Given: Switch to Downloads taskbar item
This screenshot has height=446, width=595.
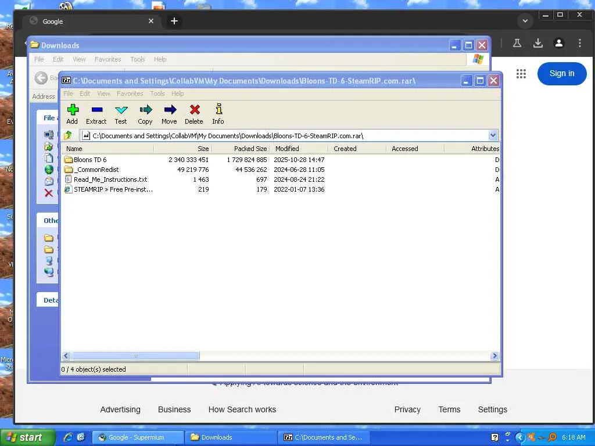Looking at the screenshot, I should (231, 437).
